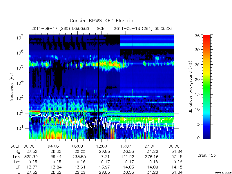Click the Rs value 27.52
Screen dimensions: 232x174
point(32,151)
